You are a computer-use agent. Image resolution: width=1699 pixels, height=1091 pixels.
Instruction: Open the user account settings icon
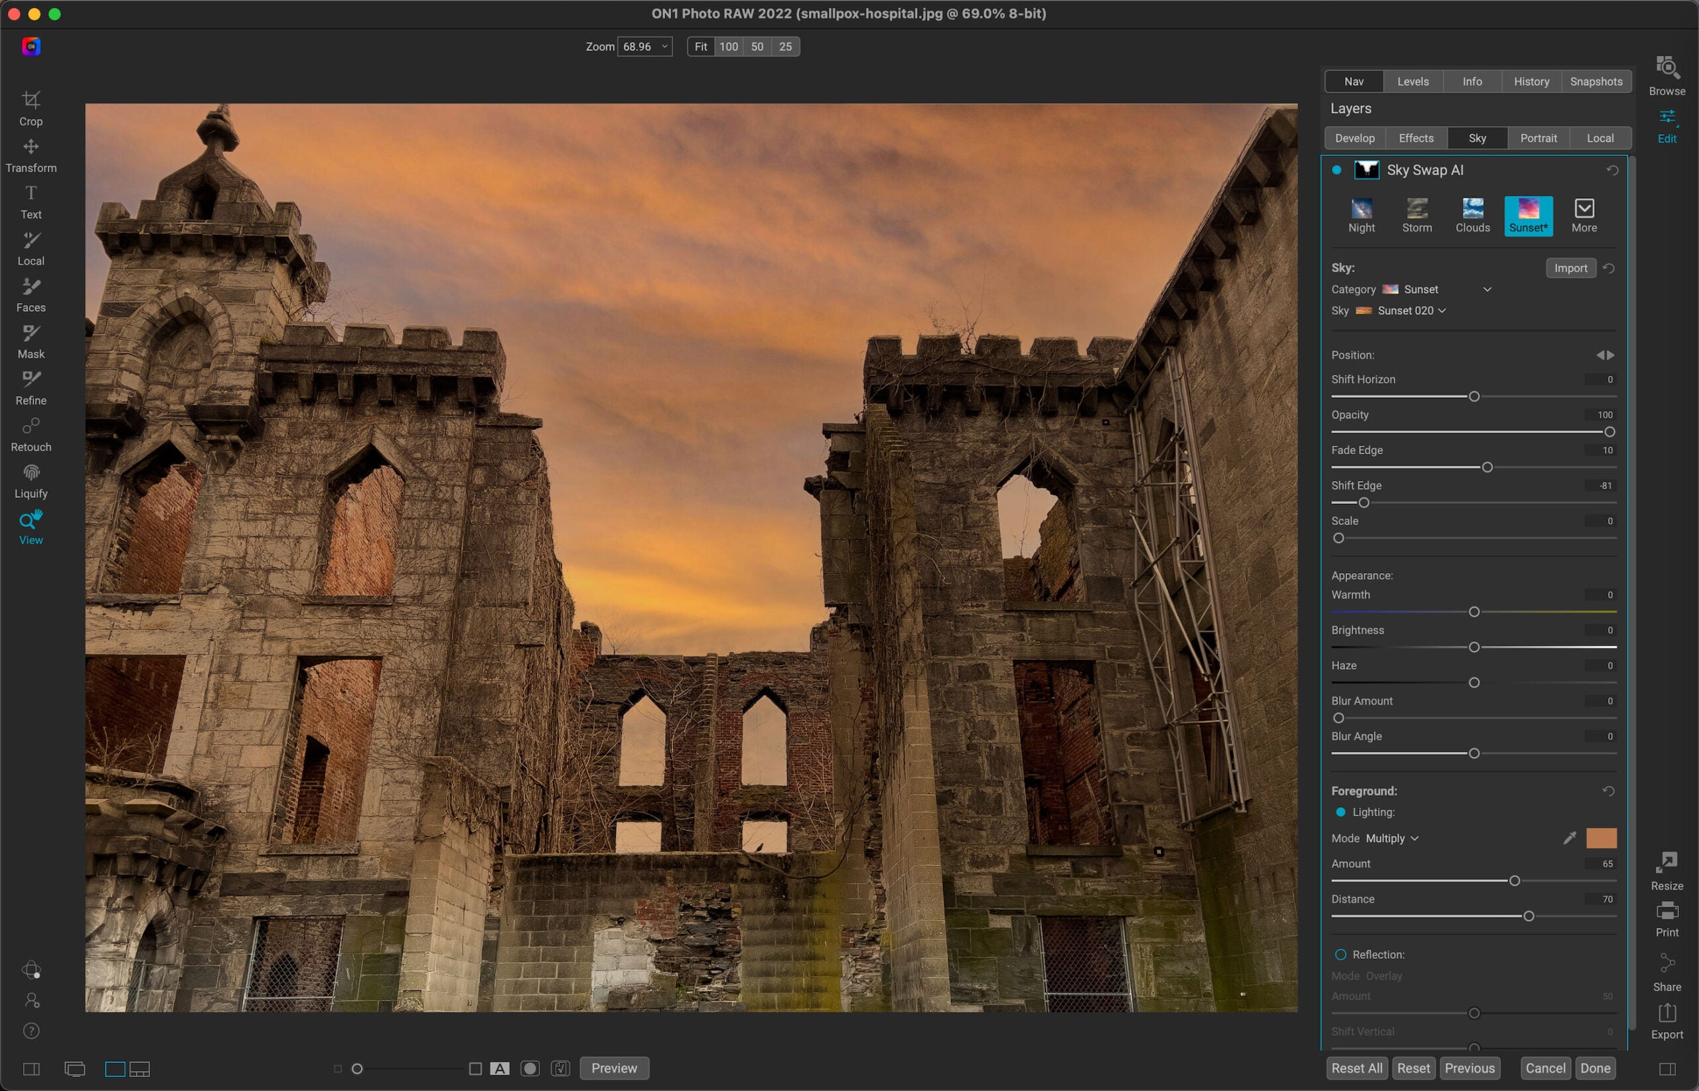(x=31, y=999)
